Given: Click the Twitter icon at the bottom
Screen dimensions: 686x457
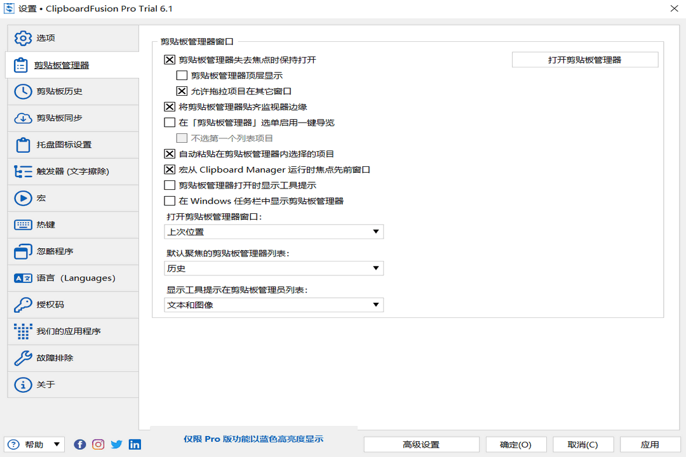Looking at the screenshot, I should coord(116,444).
